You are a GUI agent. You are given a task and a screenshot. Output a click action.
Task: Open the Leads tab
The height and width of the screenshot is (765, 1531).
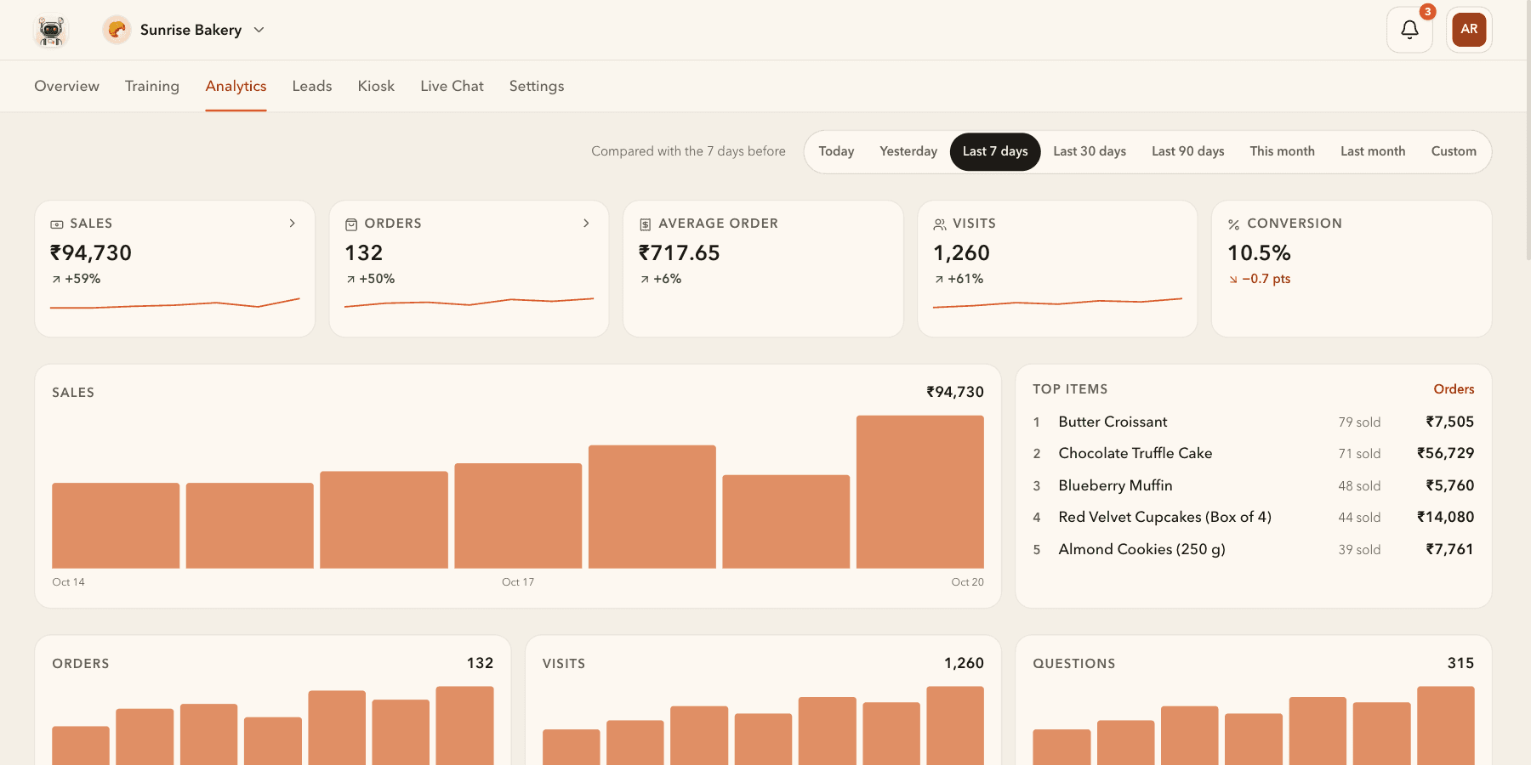[x=312, y=86]
